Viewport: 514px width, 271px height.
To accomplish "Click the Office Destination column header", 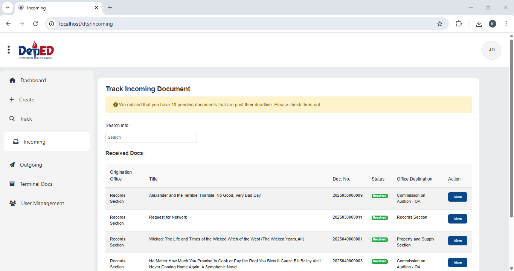I will 415,179.
